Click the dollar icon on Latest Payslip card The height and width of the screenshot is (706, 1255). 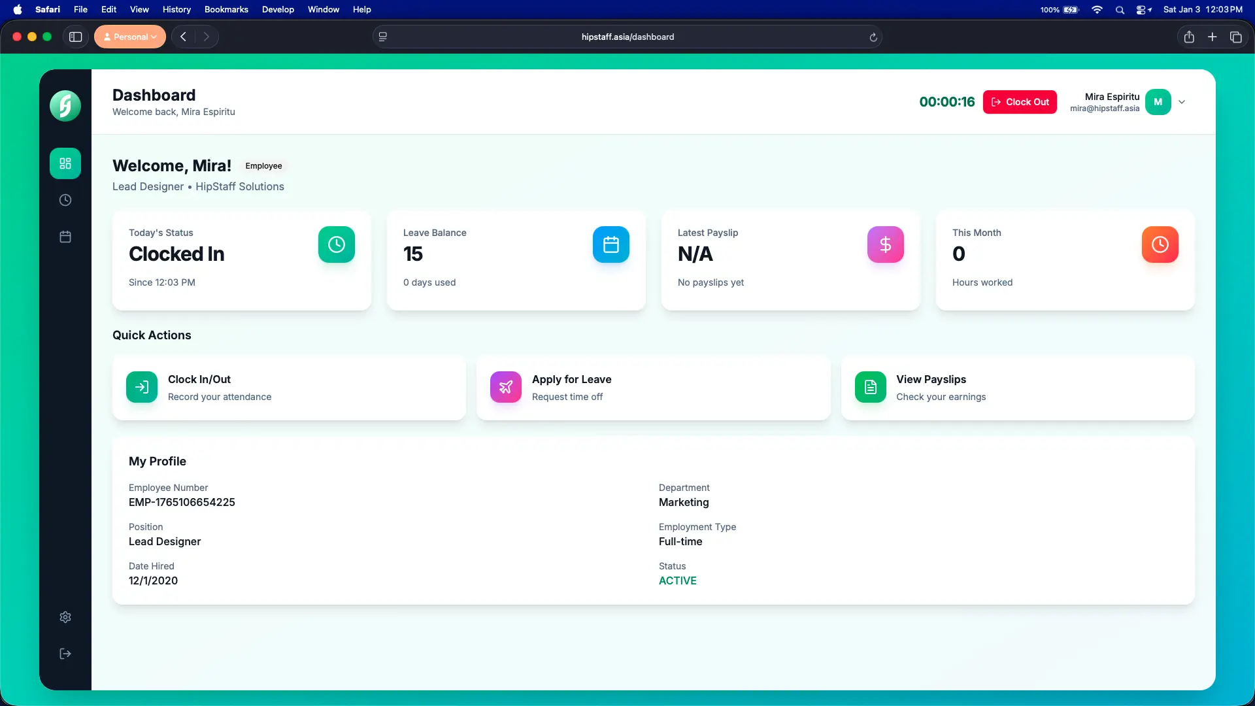pyautogui.click(x=886, y=244)
